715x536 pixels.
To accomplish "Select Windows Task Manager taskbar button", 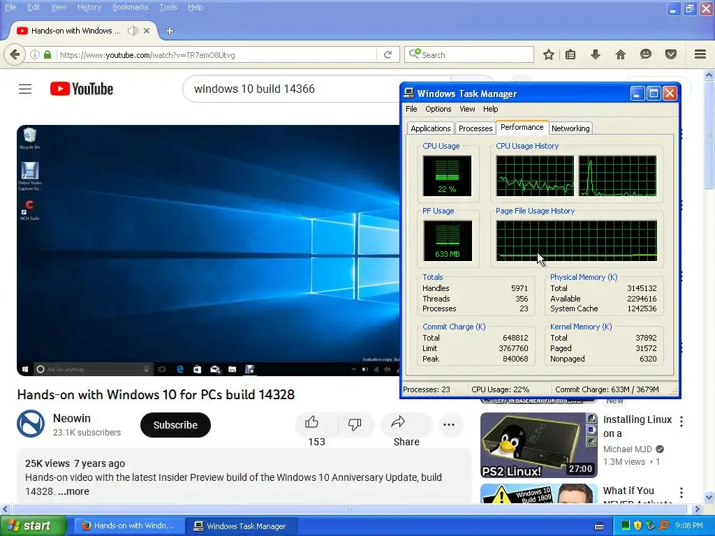I will click(x=241, y=526).
